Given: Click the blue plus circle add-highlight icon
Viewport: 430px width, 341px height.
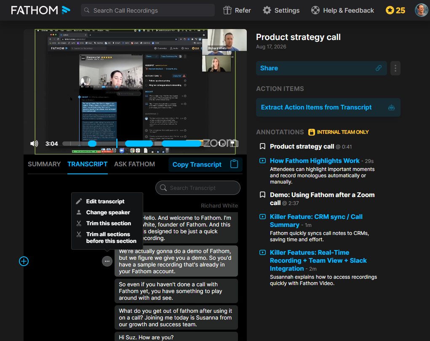Looking at the screenshot, I should point(24,261).
